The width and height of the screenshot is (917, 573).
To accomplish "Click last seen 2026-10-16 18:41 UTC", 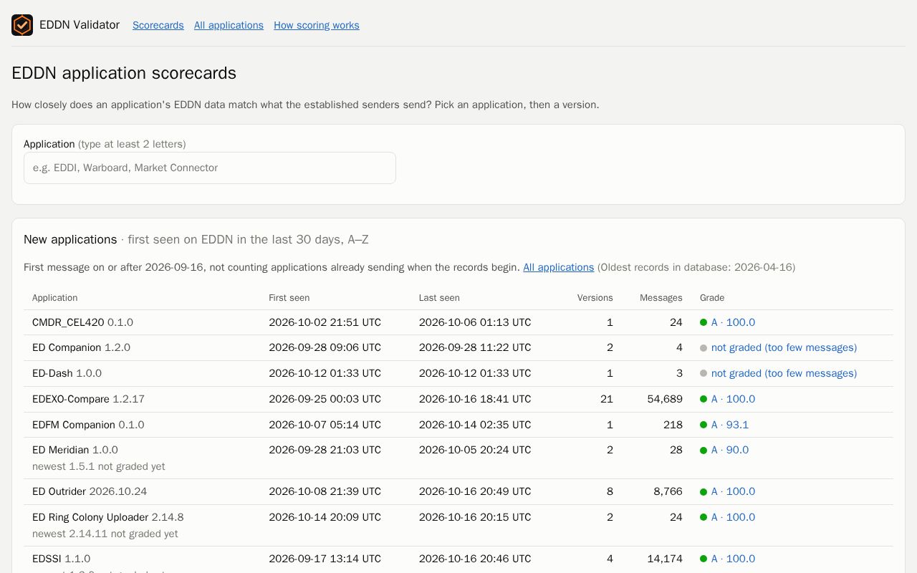I will pyautogui.click(x=475, y=399).
